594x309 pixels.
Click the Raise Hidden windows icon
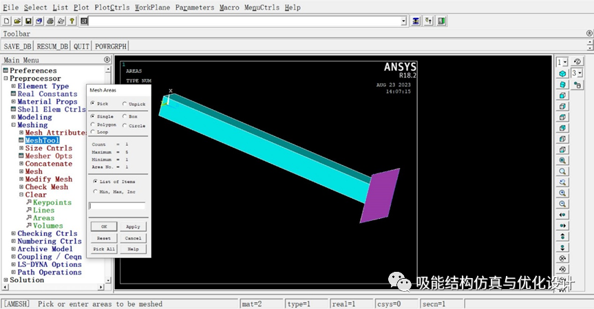point(416,21)
